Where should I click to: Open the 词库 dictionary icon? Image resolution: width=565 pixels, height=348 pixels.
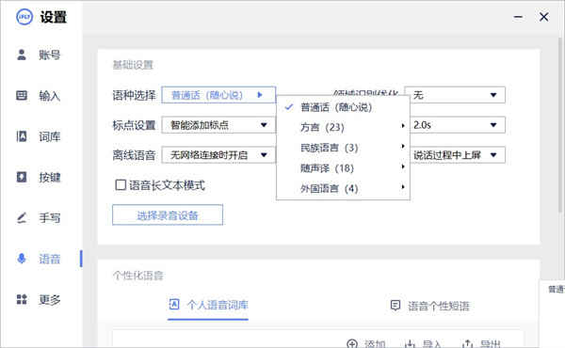coord(22,136)
